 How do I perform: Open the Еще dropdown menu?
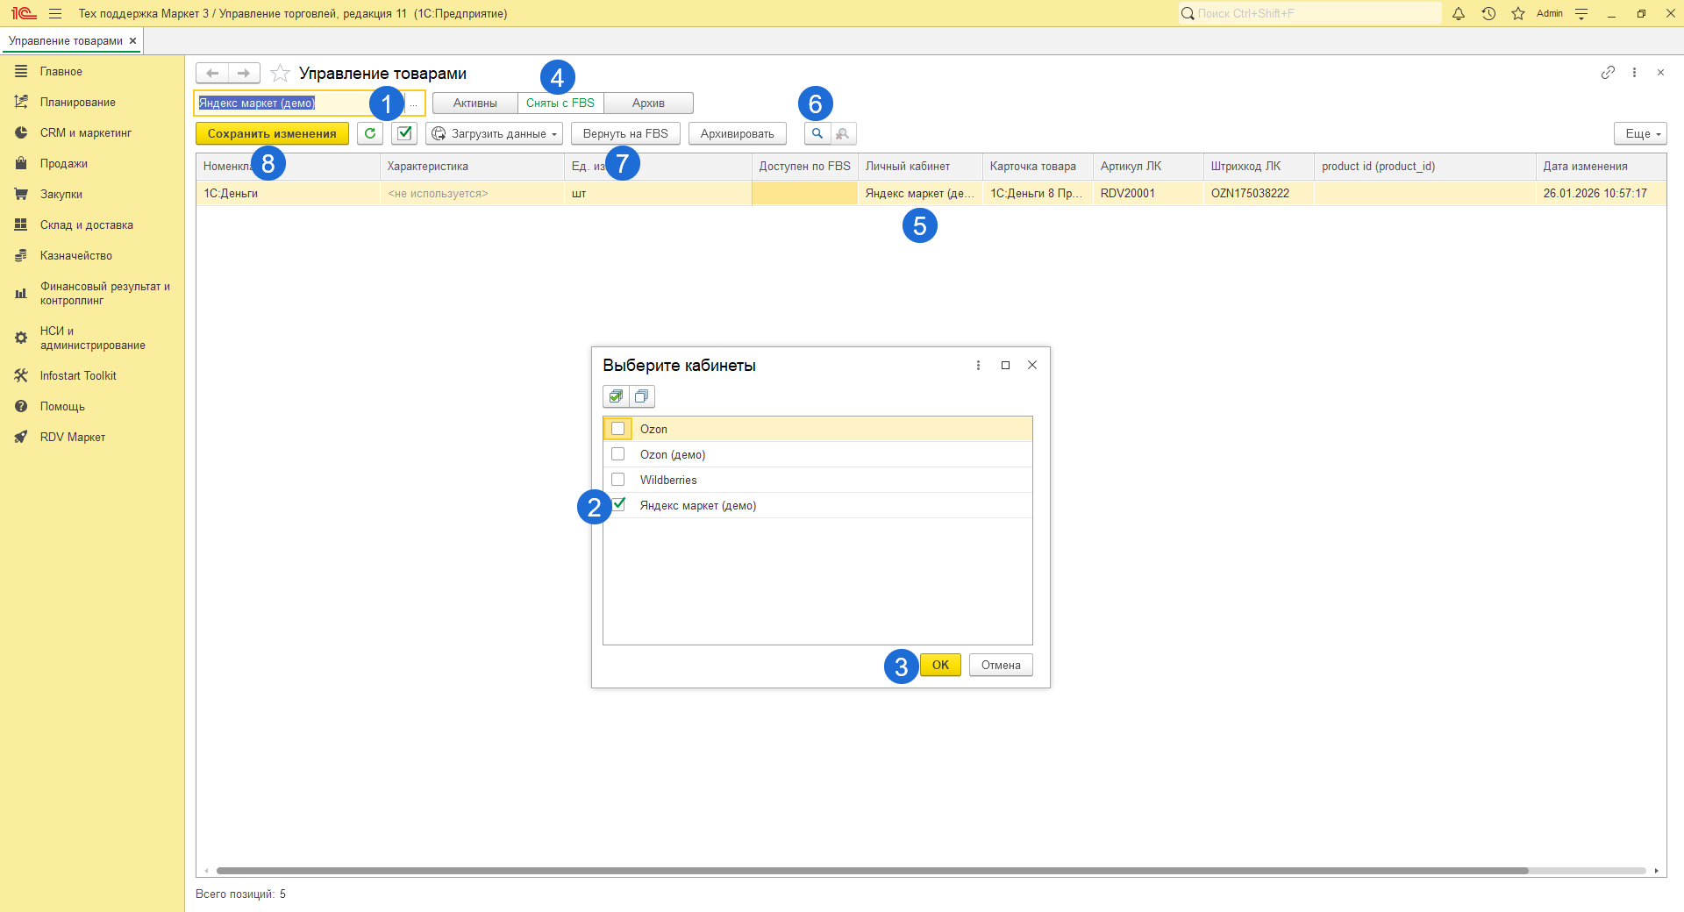[1639, 133]
